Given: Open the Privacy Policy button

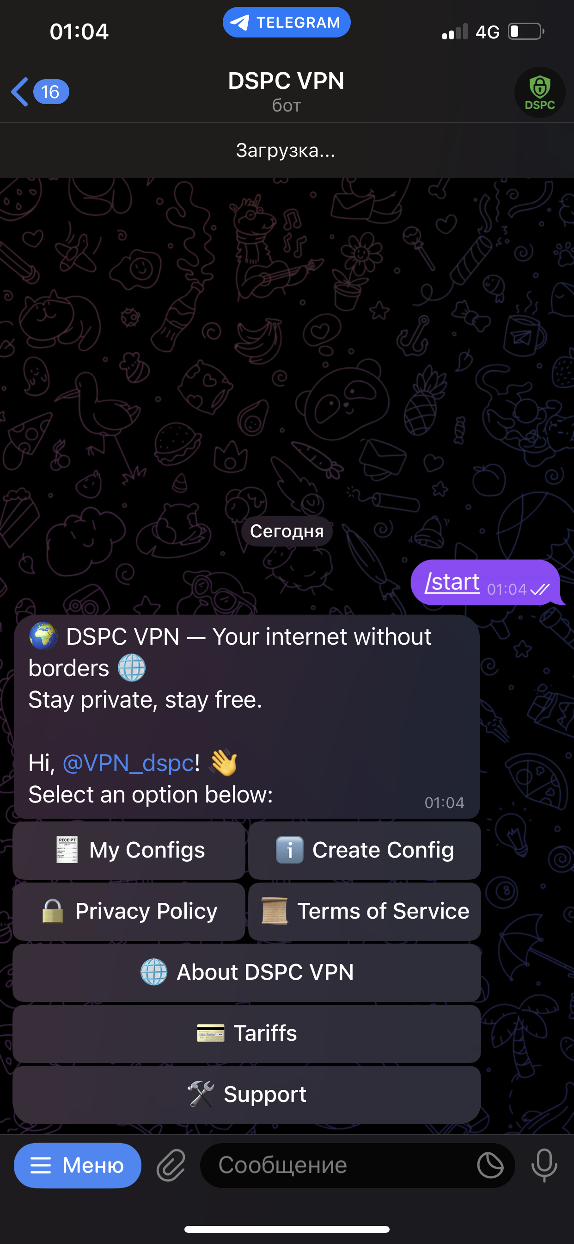Looking at the screenshot, I should point(129,911).
